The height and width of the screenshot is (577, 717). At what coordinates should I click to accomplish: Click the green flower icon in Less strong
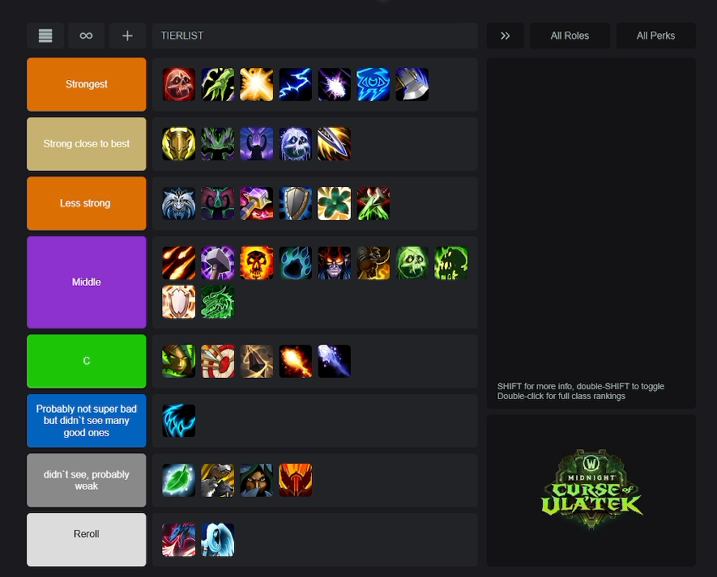click(x=335, y=203)
